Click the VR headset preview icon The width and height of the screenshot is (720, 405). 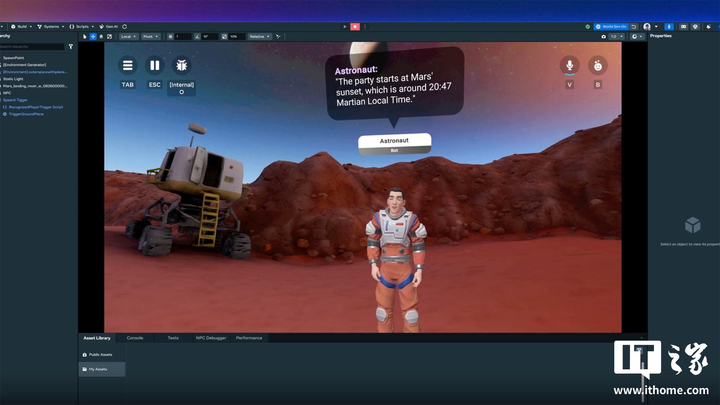pyautogui.click(x=683, y=27)
